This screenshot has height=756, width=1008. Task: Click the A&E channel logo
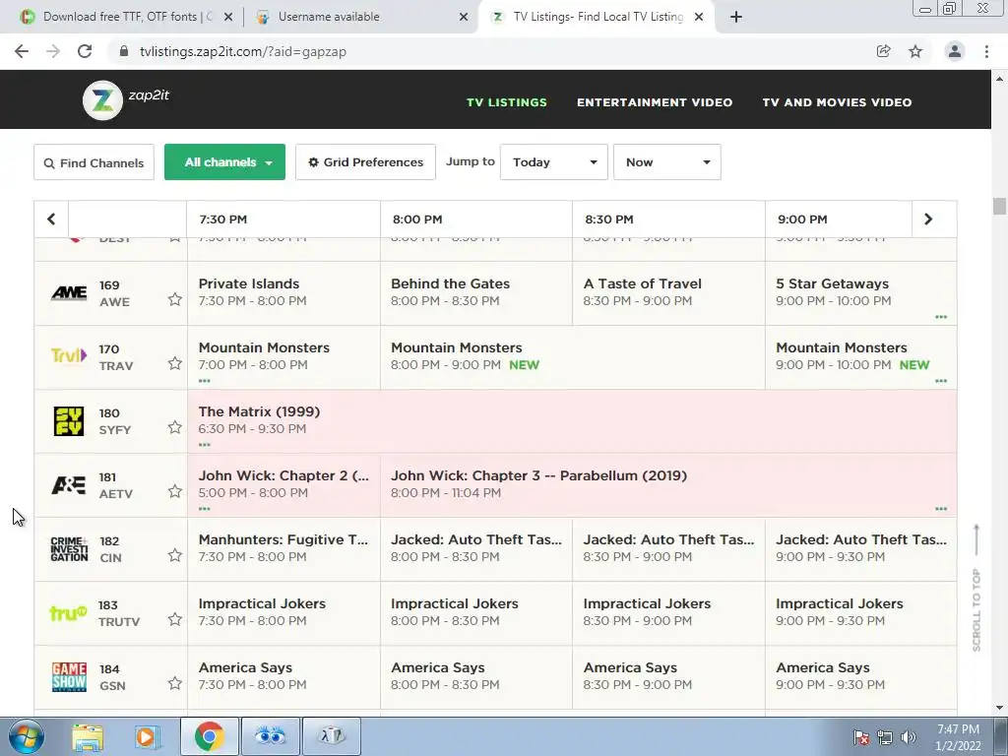coord(69,485)
